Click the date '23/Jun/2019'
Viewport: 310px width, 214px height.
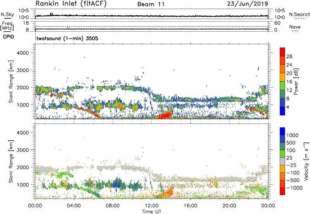tap(248, 4)
